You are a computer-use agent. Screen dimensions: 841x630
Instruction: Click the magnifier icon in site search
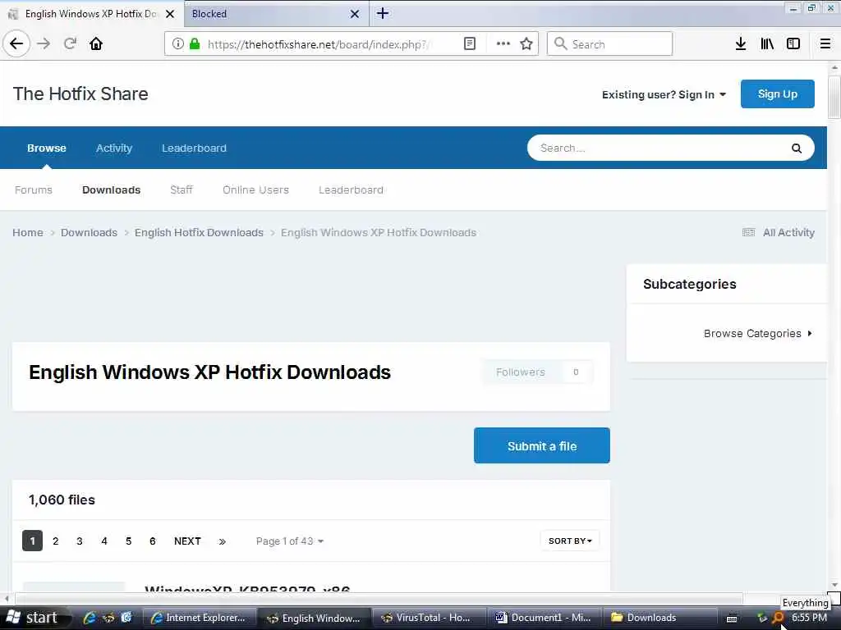[797, 148]
